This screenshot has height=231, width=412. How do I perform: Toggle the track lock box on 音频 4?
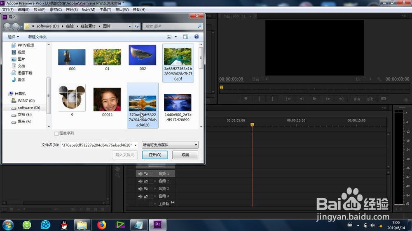click(151, 196)
